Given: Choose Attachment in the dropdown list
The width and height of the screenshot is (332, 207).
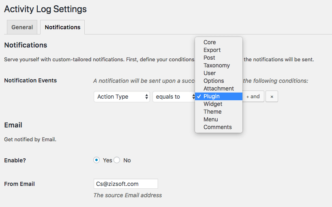Looking at the screenshot, I should pos(218,88).
